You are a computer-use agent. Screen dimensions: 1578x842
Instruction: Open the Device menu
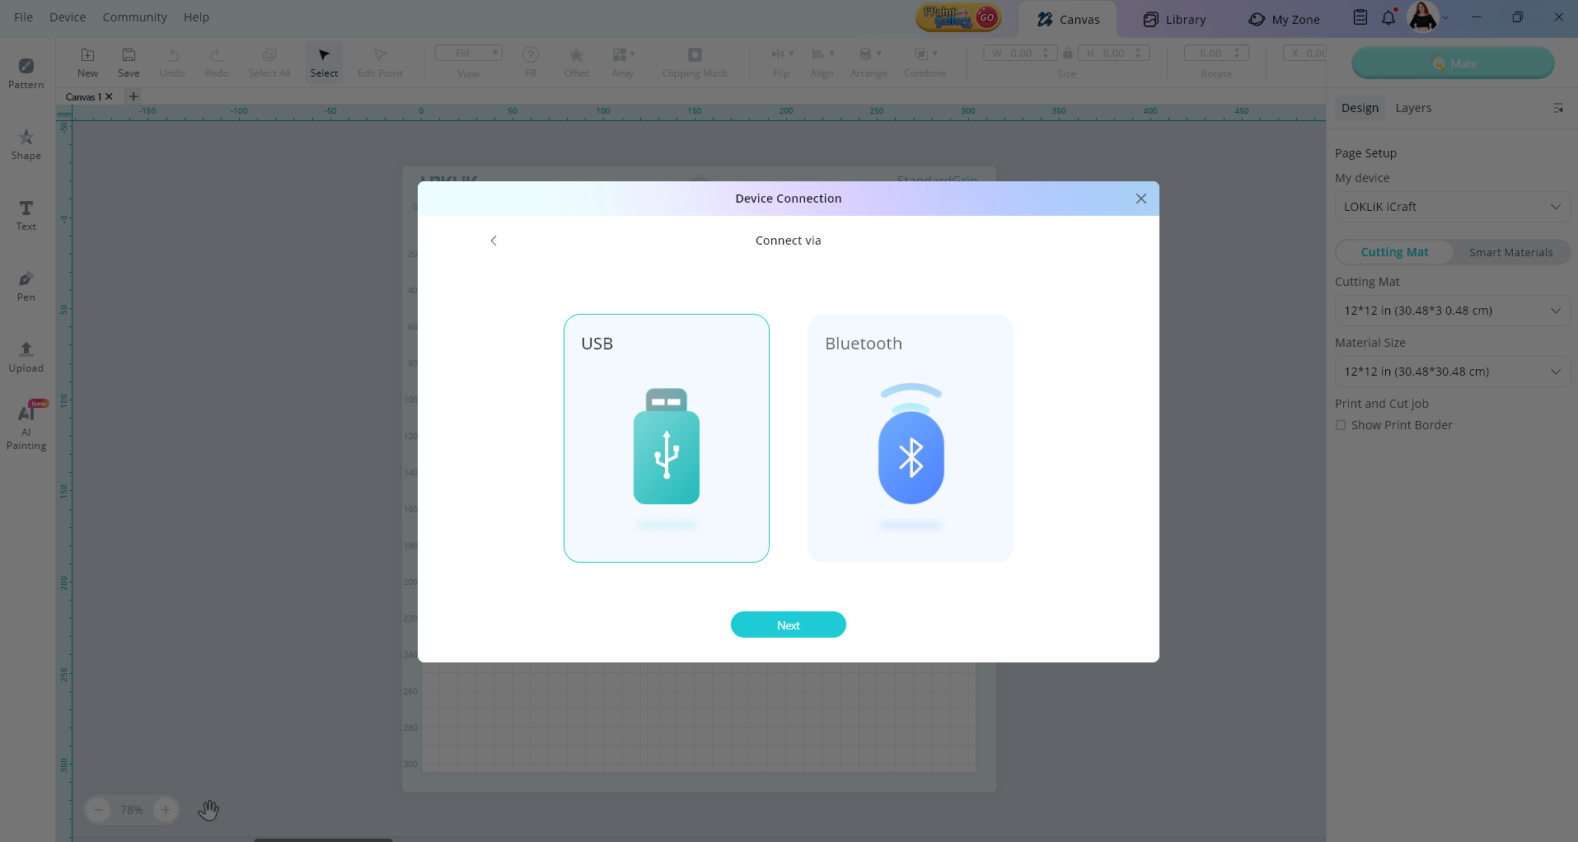click(68, 17)
